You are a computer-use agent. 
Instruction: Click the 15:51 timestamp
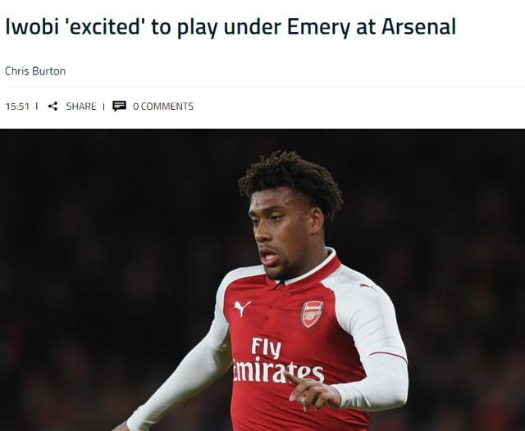coord(17,107)
